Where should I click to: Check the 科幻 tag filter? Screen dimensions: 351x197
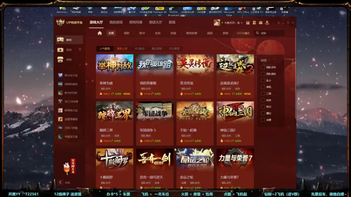point(263,107)
